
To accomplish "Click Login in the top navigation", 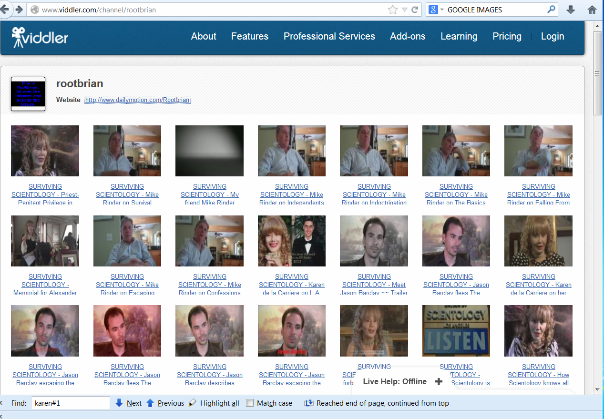I will tap(552, 36).
